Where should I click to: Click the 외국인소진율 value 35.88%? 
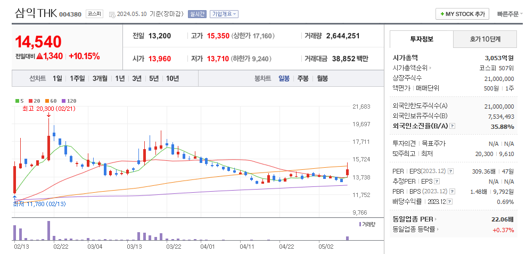point(502,127)
